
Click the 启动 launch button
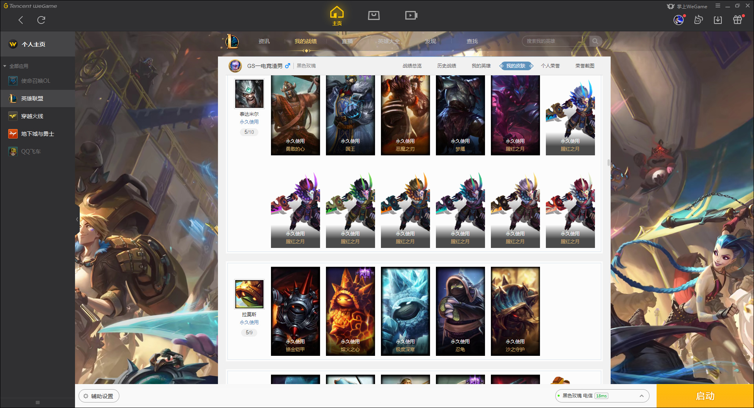[705, 396]
